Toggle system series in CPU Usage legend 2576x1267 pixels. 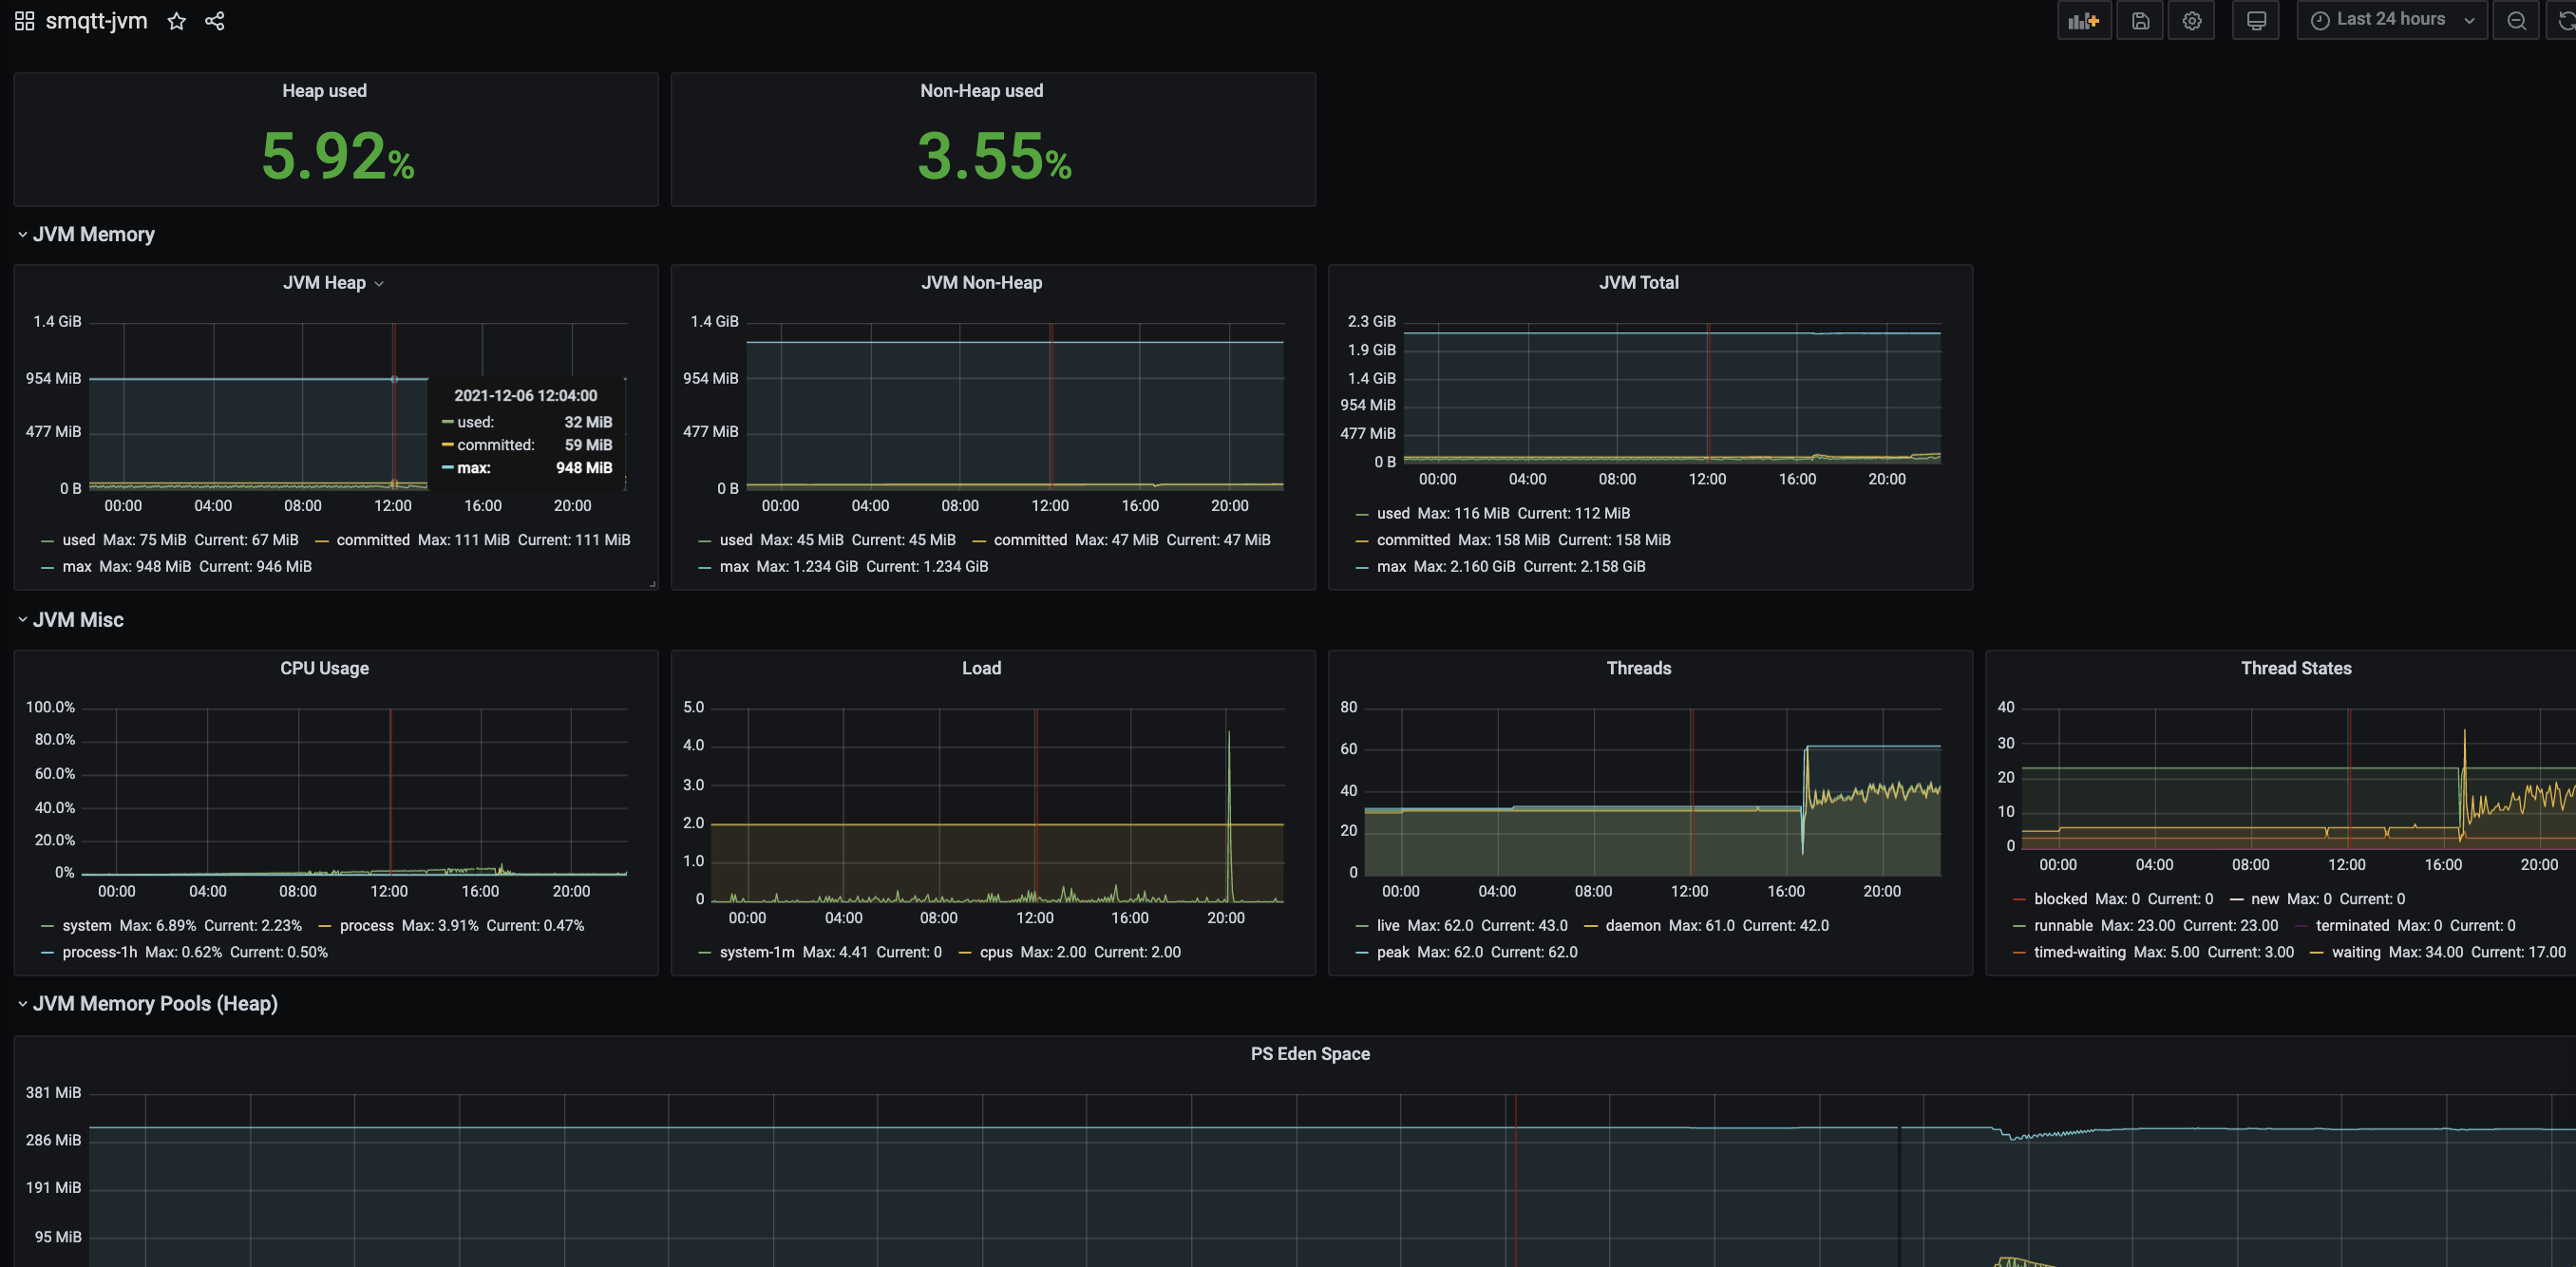(86, 926)
